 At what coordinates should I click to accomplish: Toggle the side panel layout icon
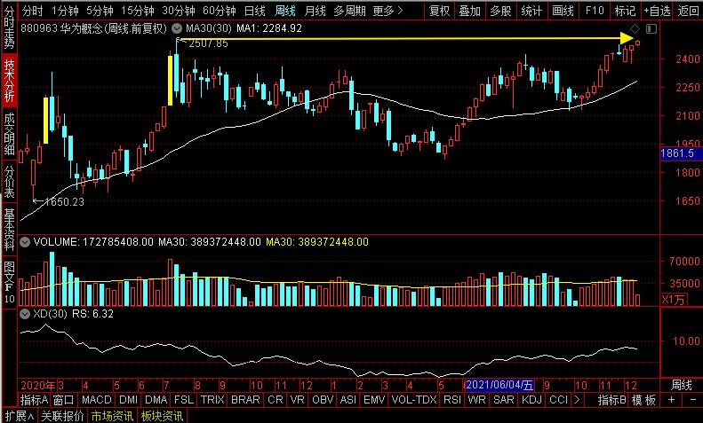[651, 29]
